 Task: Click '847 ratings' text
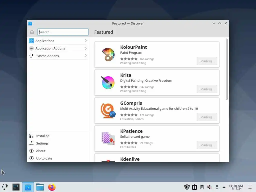point(147,87)
